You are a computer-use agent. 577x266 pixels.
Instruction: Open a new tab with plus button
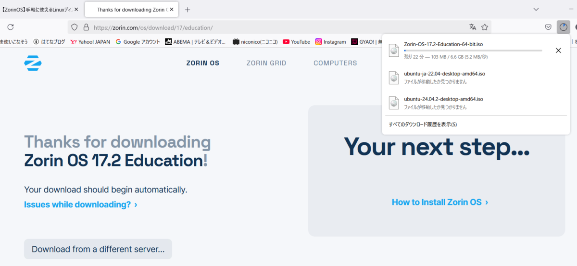click(188, 10)
